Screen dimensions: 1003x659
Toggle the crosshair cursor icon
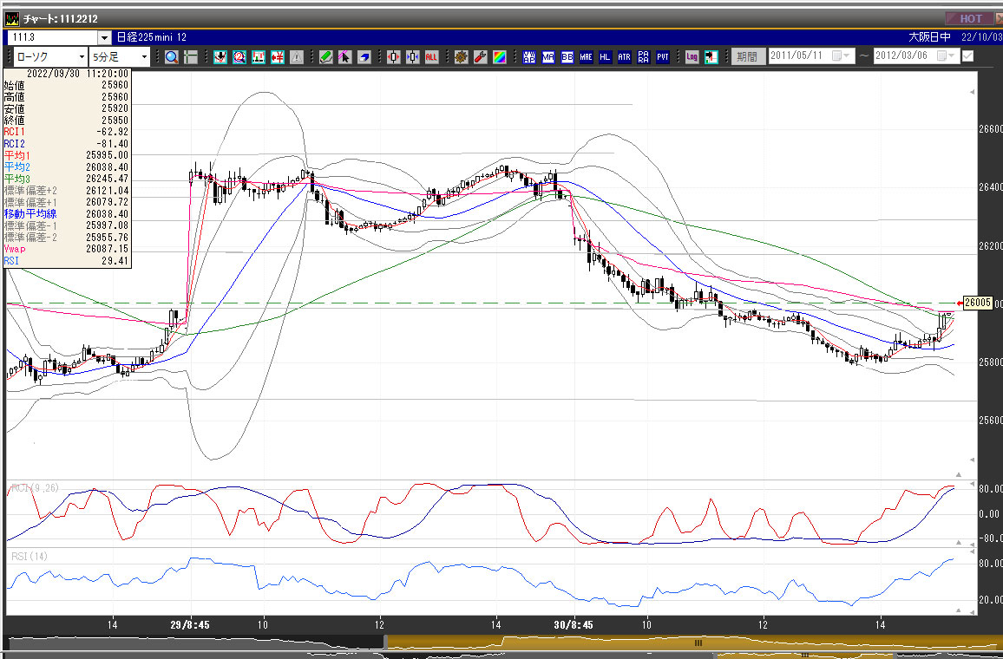pyautogui.click(x=191, y=57)
